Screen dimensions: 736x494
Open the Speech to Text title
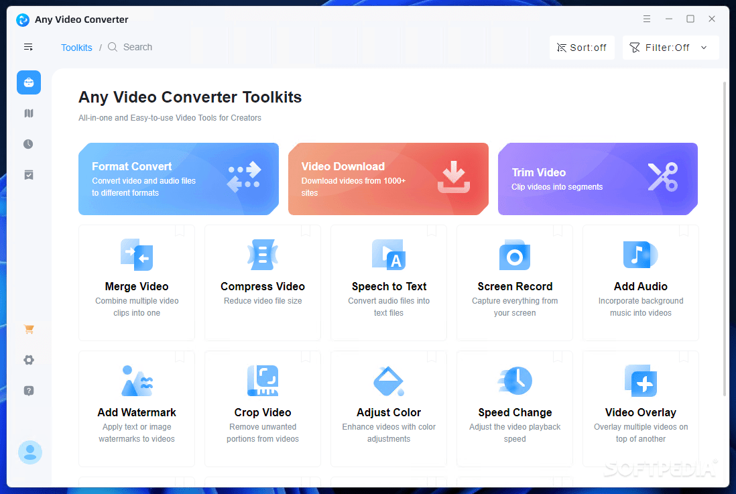click(389, 286)
